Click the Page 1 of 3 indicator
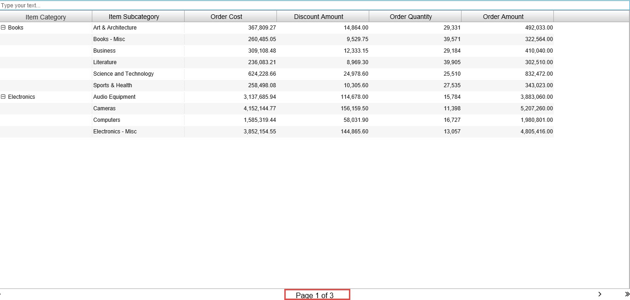The width and height of the screenshot is (630, 300). coord(317,295)
